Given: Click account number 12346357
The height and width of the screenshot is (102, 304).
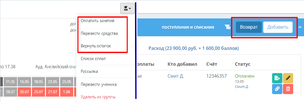Looking at the screenshot, I should click(x=217, y=76).
